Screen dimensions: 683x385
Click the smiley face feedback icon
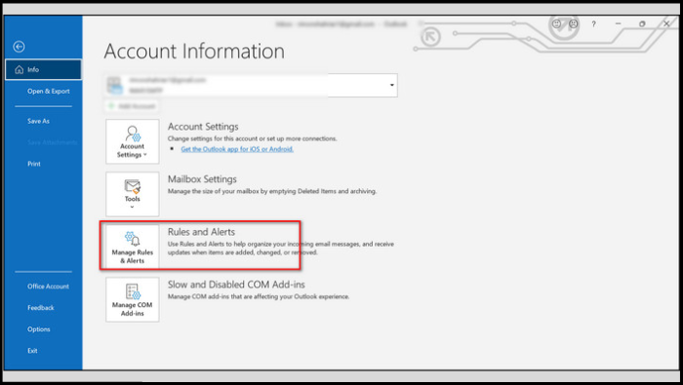(x=556, y=24)
